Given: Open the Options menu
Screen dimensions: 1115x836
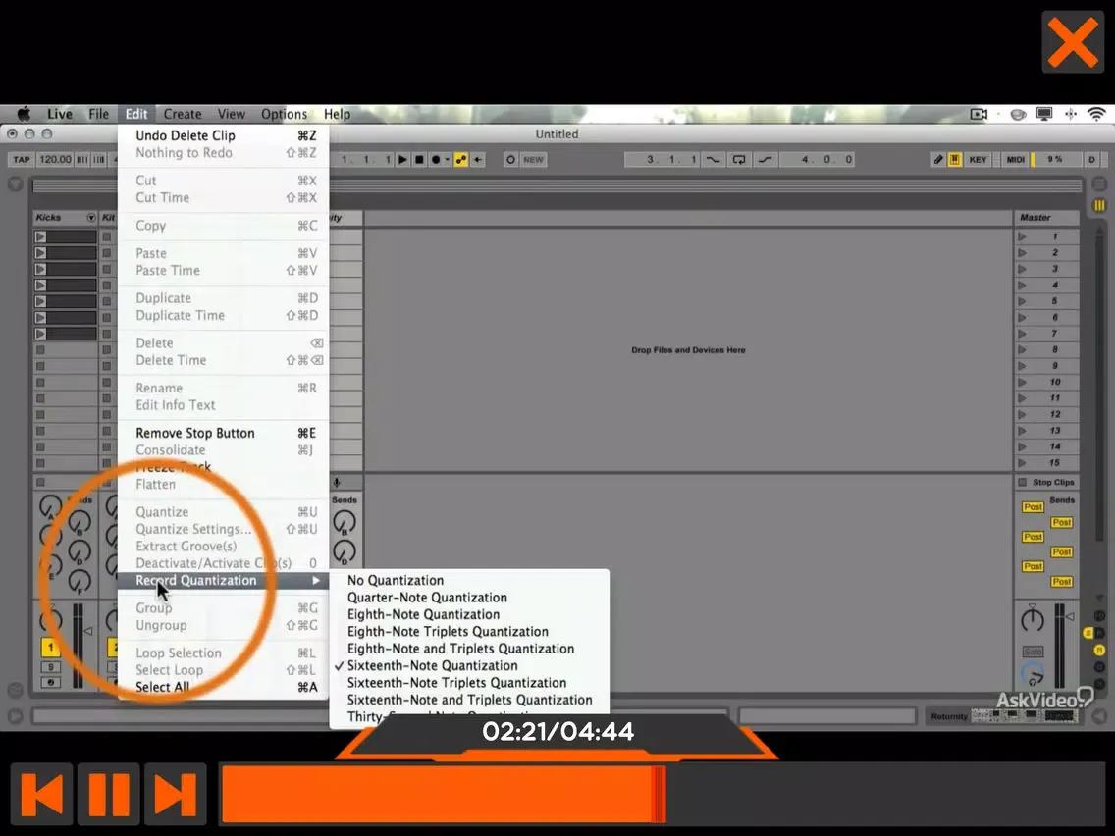Looking at the screenshot, I should 284,114.
